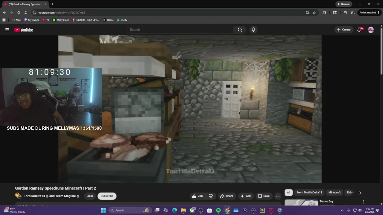
Task: Click the video player to pause
Action: click(190, 109)
